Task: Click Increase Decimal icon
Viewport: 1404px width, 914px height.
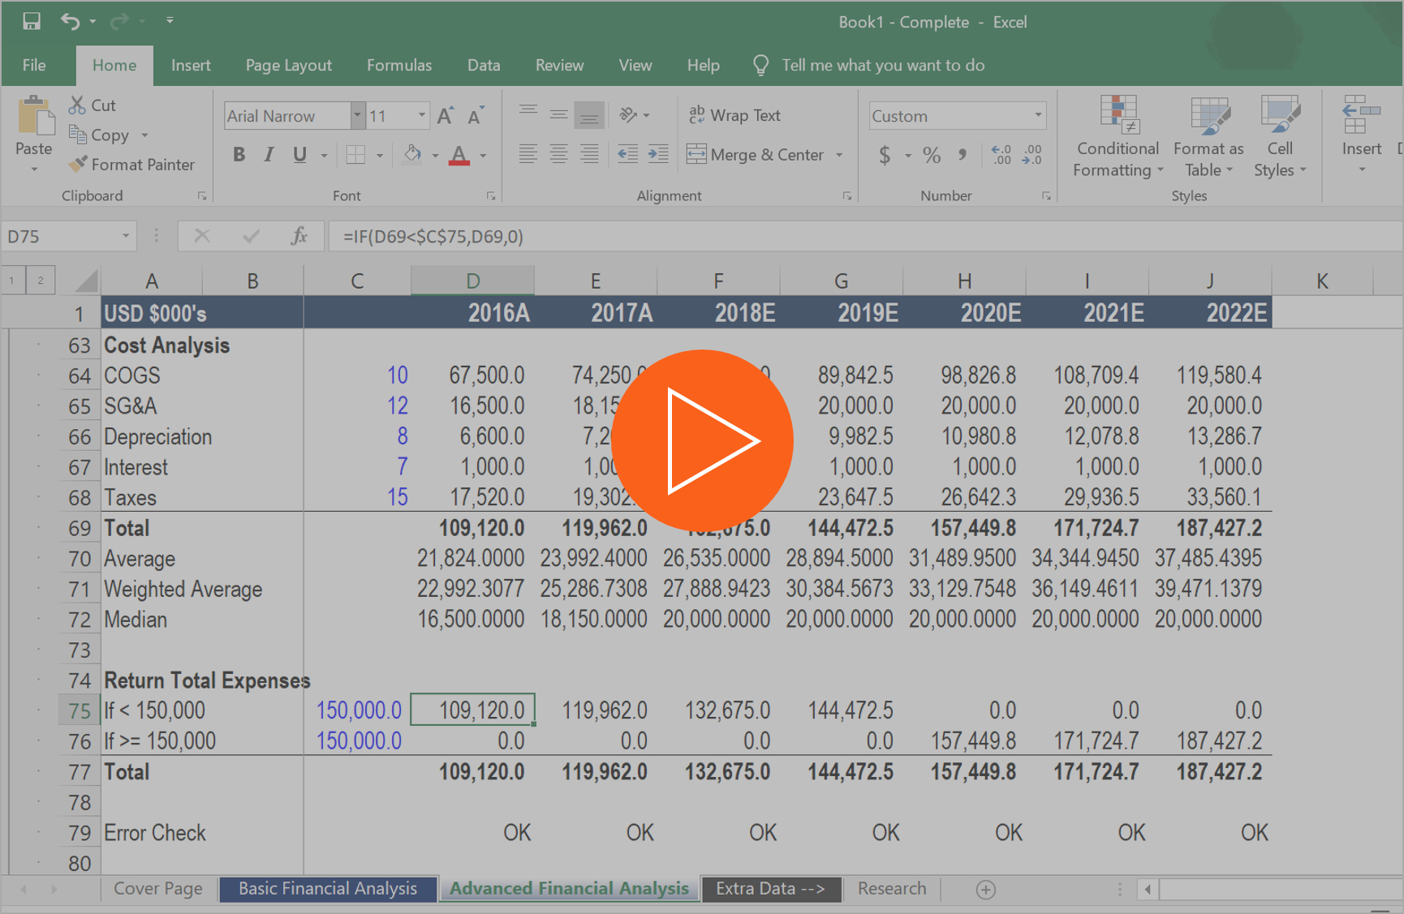Action: [x=1000, y=155]
